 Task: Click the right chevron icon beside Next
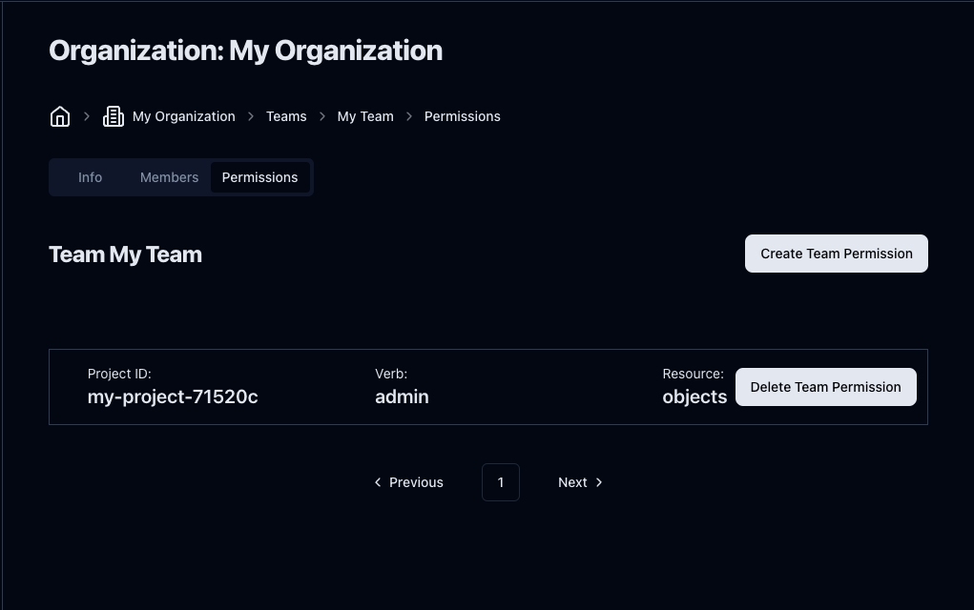point(599,482)
